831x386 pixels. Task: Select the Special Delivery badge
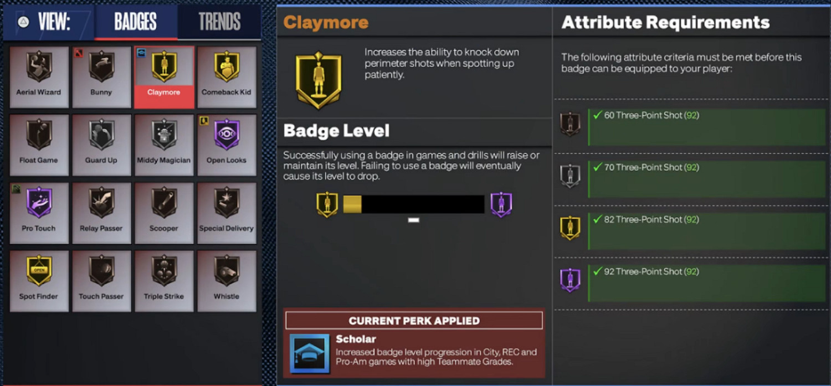point(227,213)
